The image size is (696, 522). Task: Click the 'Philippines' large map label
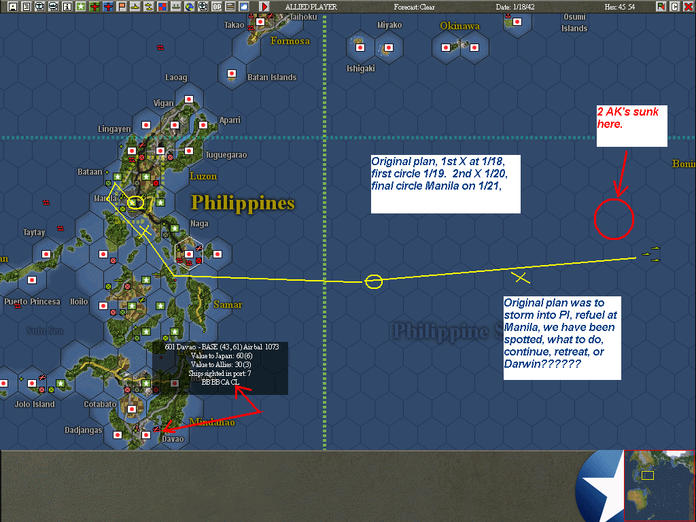coord(243,203)
